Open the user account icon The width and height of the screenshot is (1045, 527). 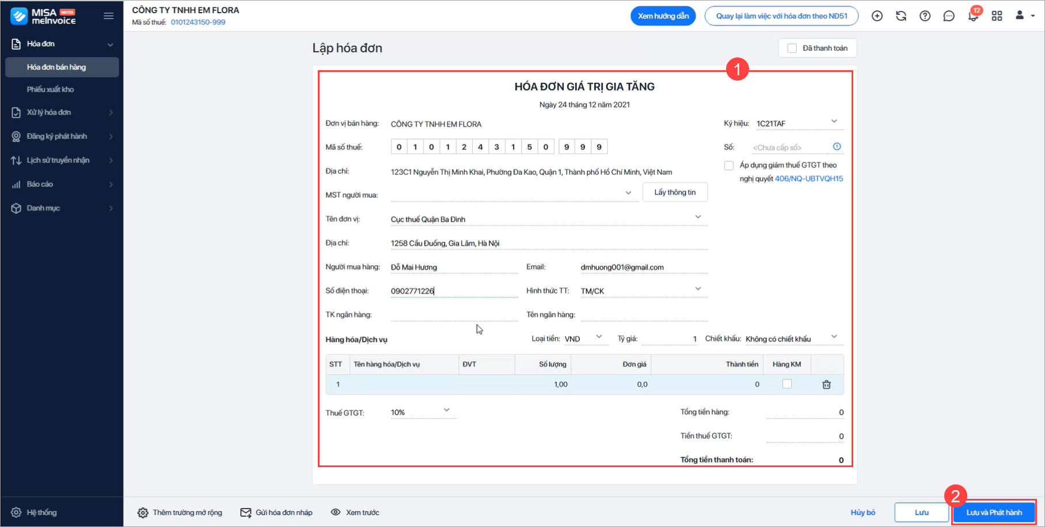coord(1020,16)
